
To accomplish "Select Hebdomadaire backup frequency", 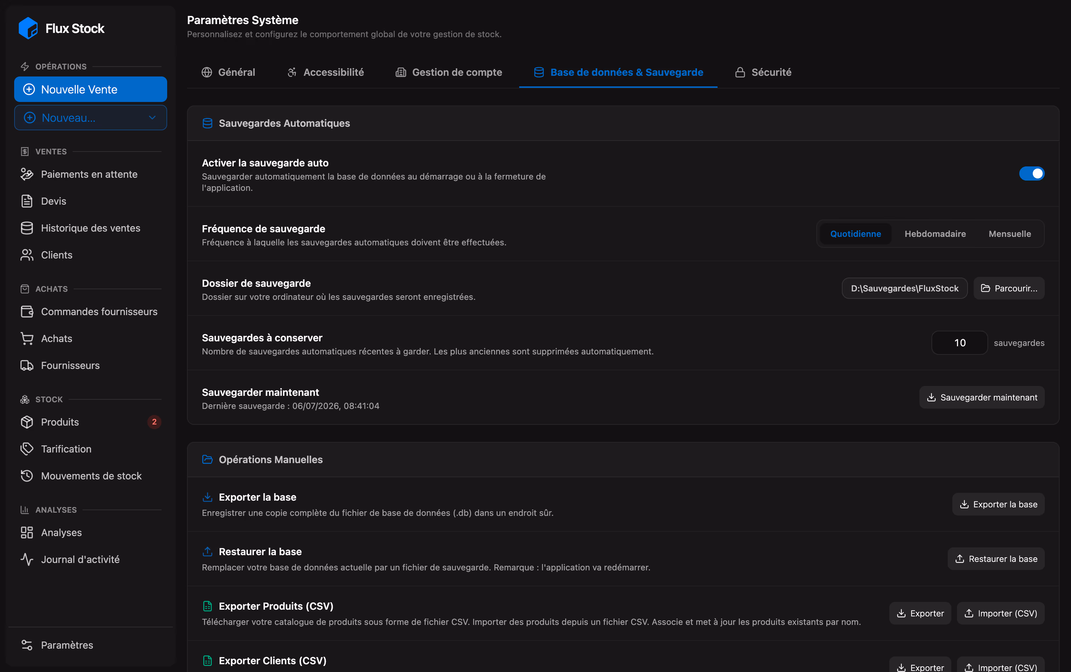I will point(935,234).
